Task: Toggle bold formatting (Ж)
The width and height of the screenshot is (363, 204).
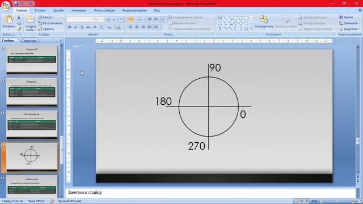Action: click(69, 27)
